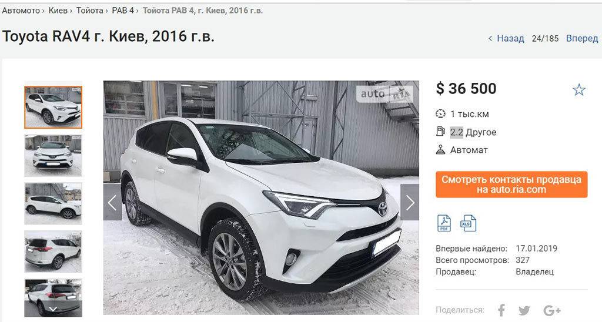This screenshot has height=322, width=602.
Task: Select front view thumbnail of car
Action: pyautogui.click(x=53, y=156)
